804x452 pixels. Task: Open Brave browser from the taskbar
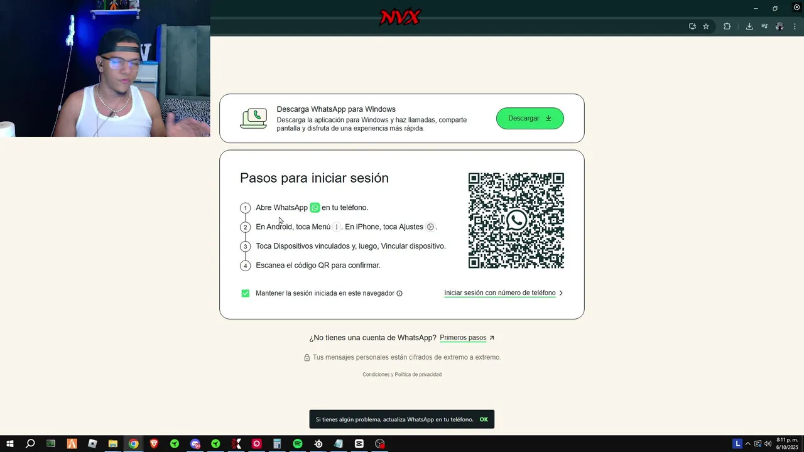154,444
